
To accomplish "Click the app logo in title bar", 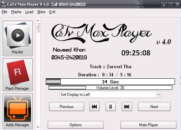I will coord(3,4).
